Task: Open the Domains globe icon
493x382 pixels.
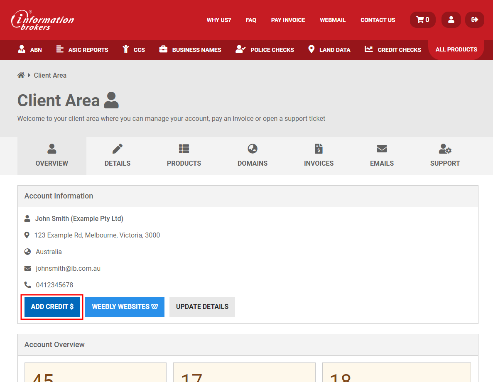Action: [x=253, y=149]
